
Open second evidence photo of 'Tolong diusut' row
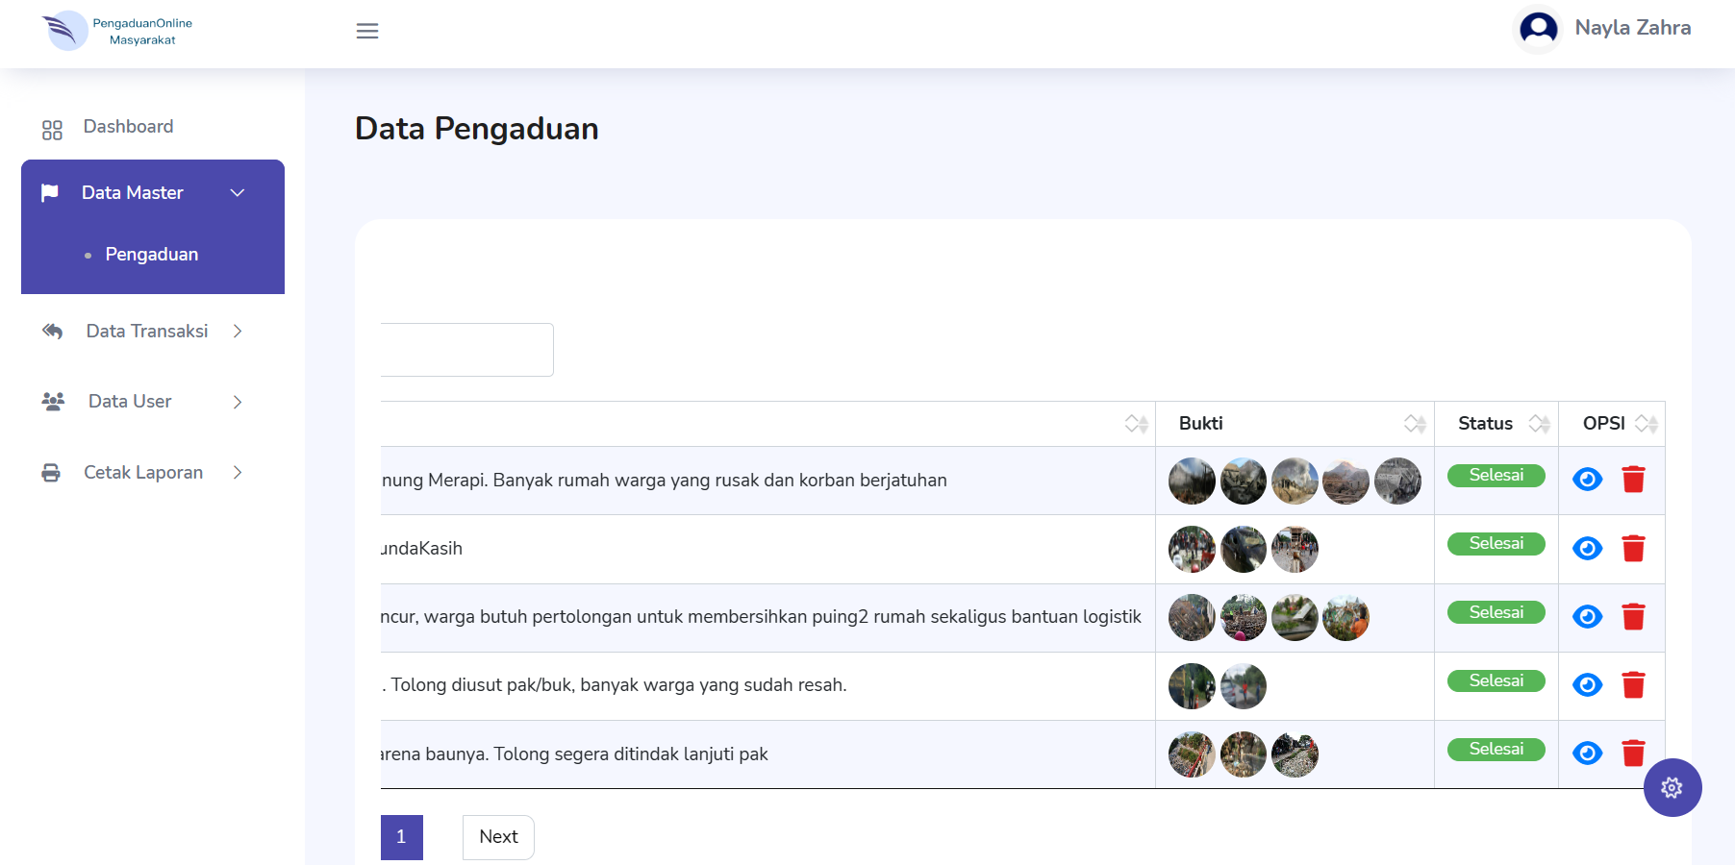(1244, 686)
